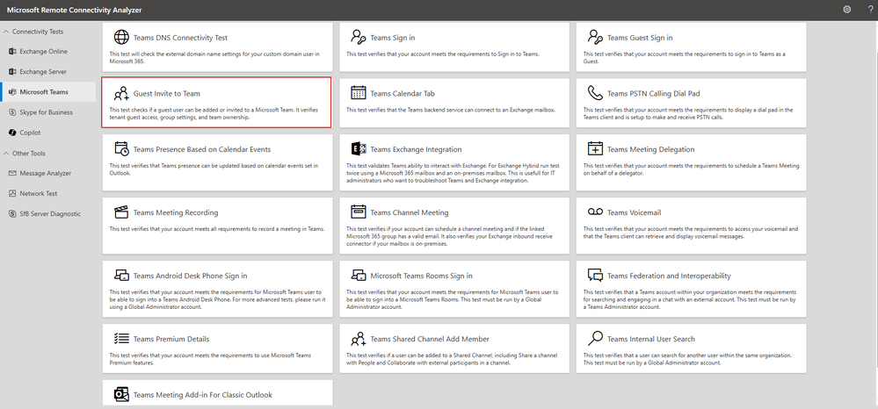Click the PSTN Calling Dial Pad phone icon
This screenshot has width=878, height=409.
pyautogui.click(x=595, y=93)
